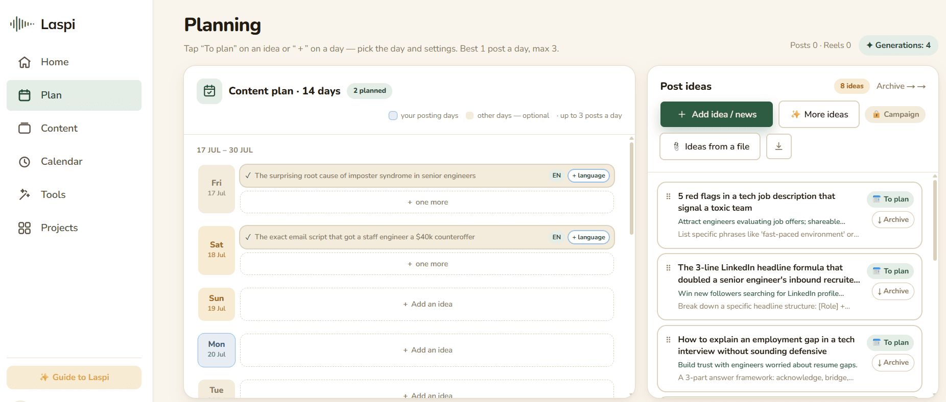
Task: Select the Sun 19 Jul day tile
Action: point(217,305)
